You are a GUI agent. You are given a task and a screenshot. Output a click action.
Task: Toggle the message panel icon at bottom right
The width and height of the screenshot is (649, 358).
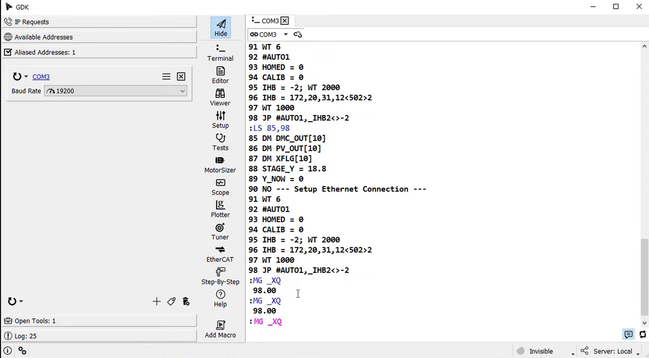click(628, 334)
